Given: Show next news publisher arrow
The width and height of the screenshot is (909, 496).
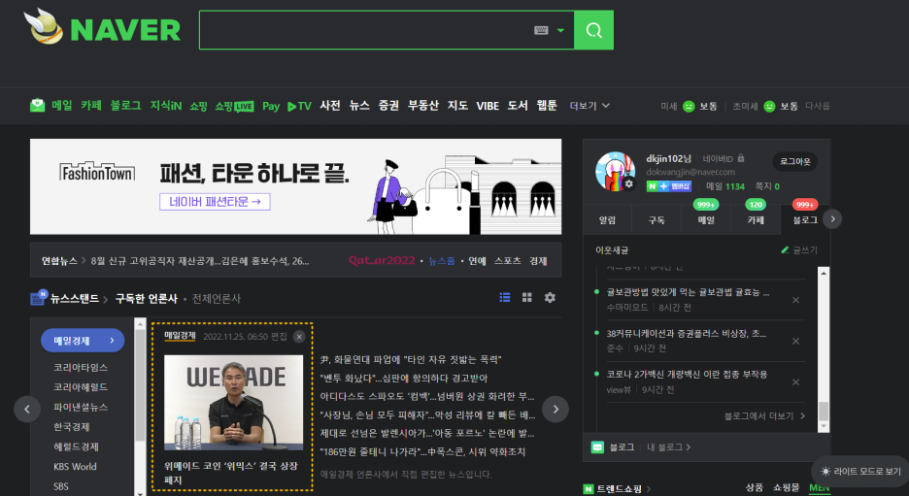Looking at the screenshot, I should [x=555, y=409].
